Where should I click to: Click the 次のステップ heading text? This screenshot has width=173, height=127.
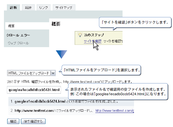coord(94,35)
